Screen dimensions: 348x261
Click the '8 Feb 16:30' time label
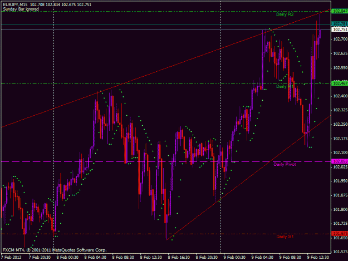pyautogui.click(x=179, y=257)
